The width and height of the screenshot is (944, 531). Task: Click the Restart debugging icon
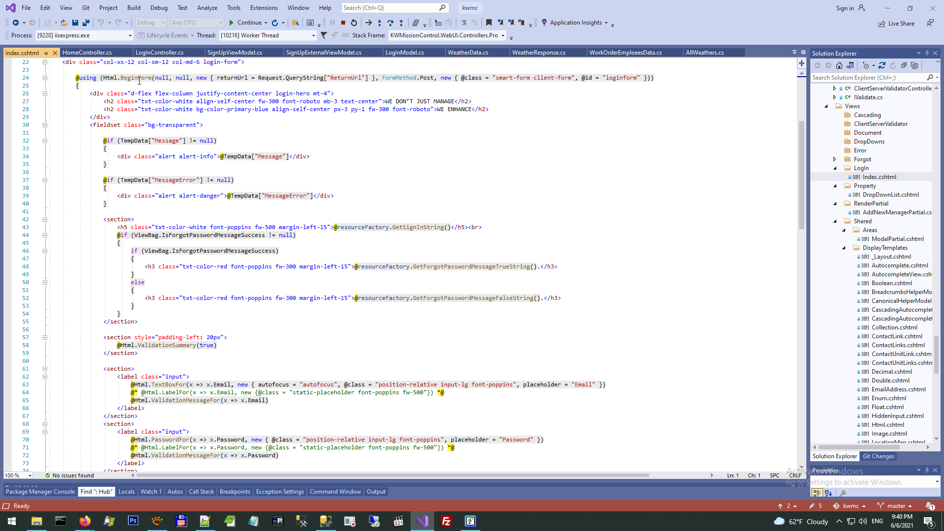point(354,23)
